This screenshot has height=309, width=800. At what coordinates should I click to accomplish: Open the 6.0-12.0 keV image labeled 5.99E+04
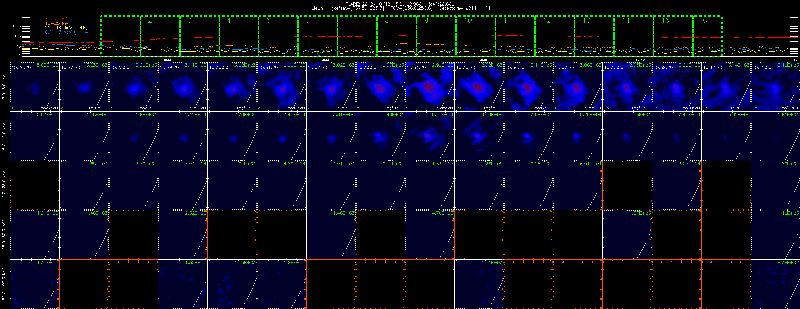[x=380, y=136]
